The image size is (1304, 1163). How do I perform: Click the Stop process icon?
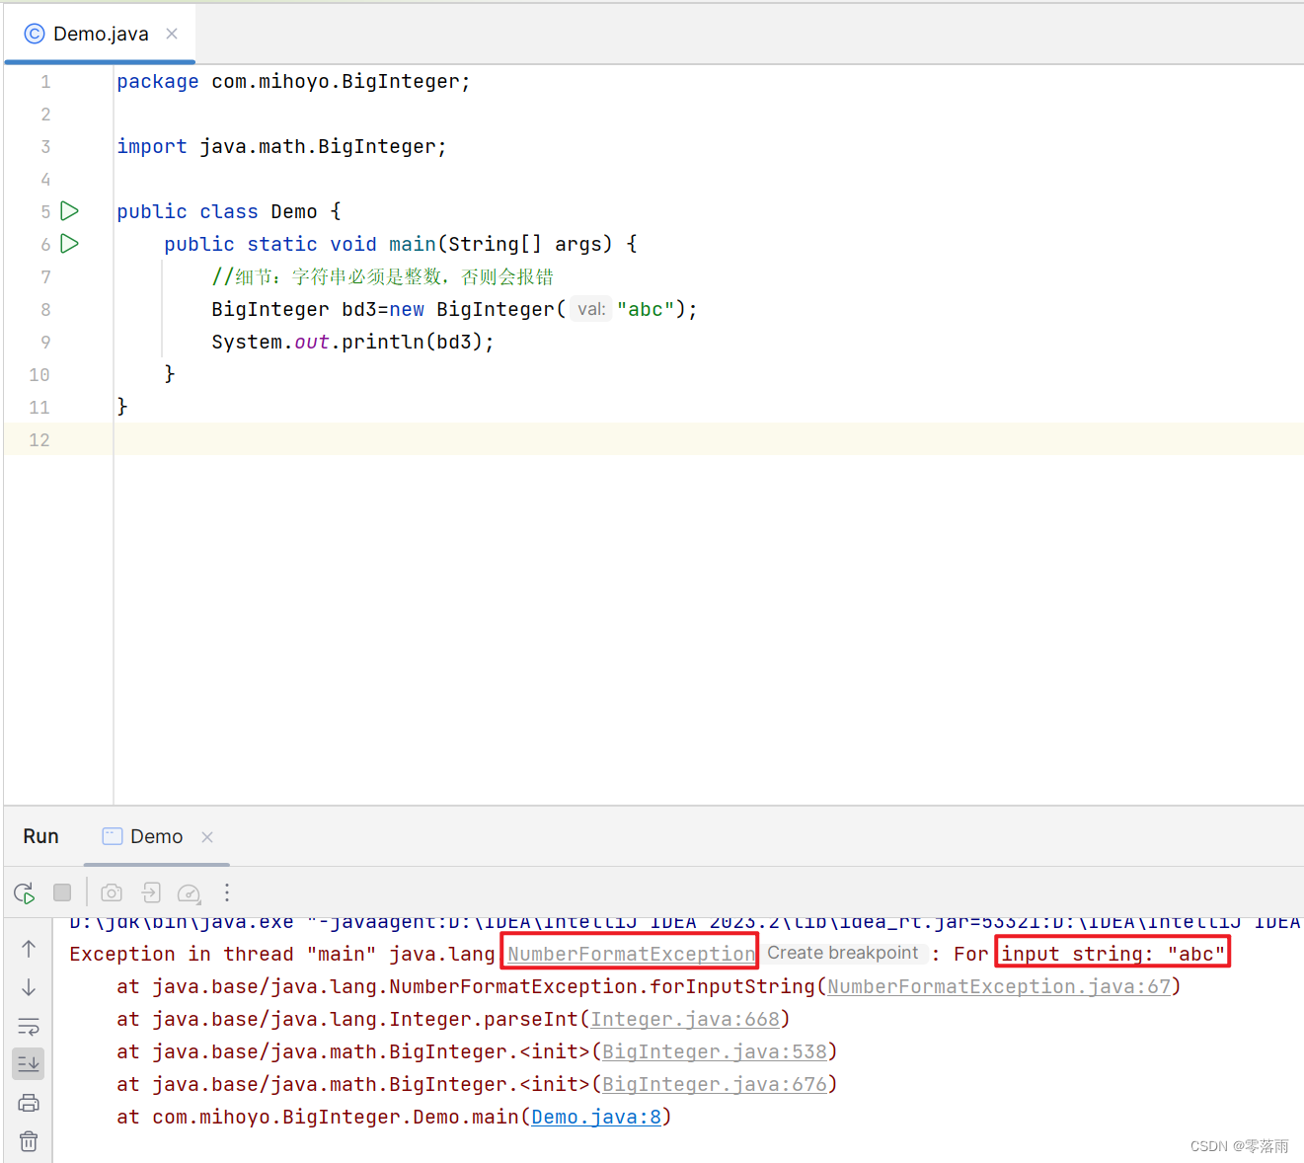pyautogui.click(x=62, y=892)
